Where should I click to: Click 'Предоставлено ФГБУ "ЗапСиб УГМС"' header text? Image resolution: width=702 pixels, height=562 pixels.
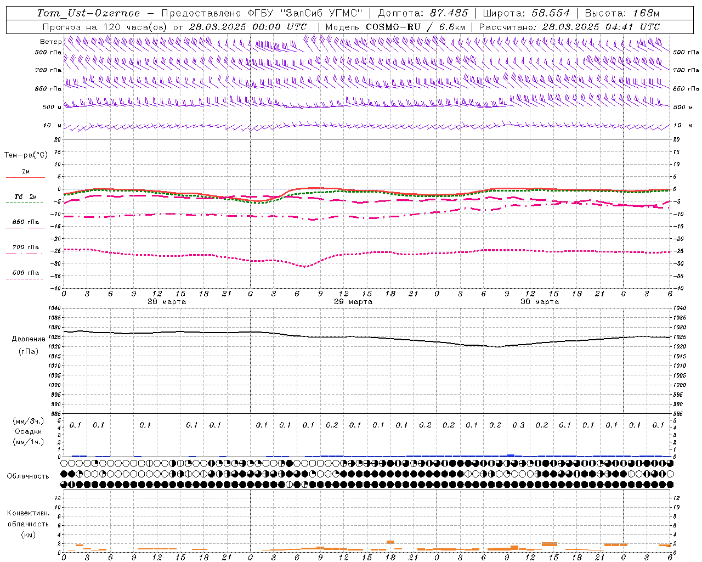(262, 13)
